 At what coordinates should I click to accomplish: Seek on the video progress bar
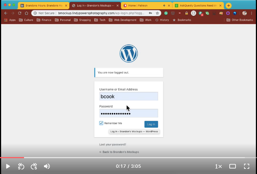tap(129, 157)
